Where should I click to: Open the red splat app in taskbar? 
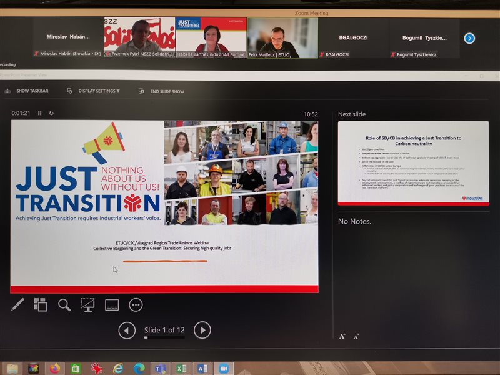click(x=97, y=369)
